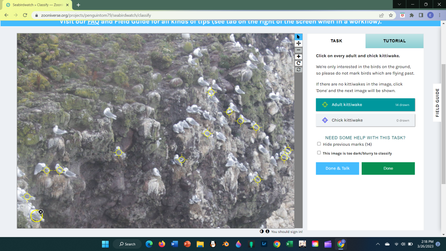Click the Done & Talk button
Viewport: 446px width, 251px height.
(337, 168)
